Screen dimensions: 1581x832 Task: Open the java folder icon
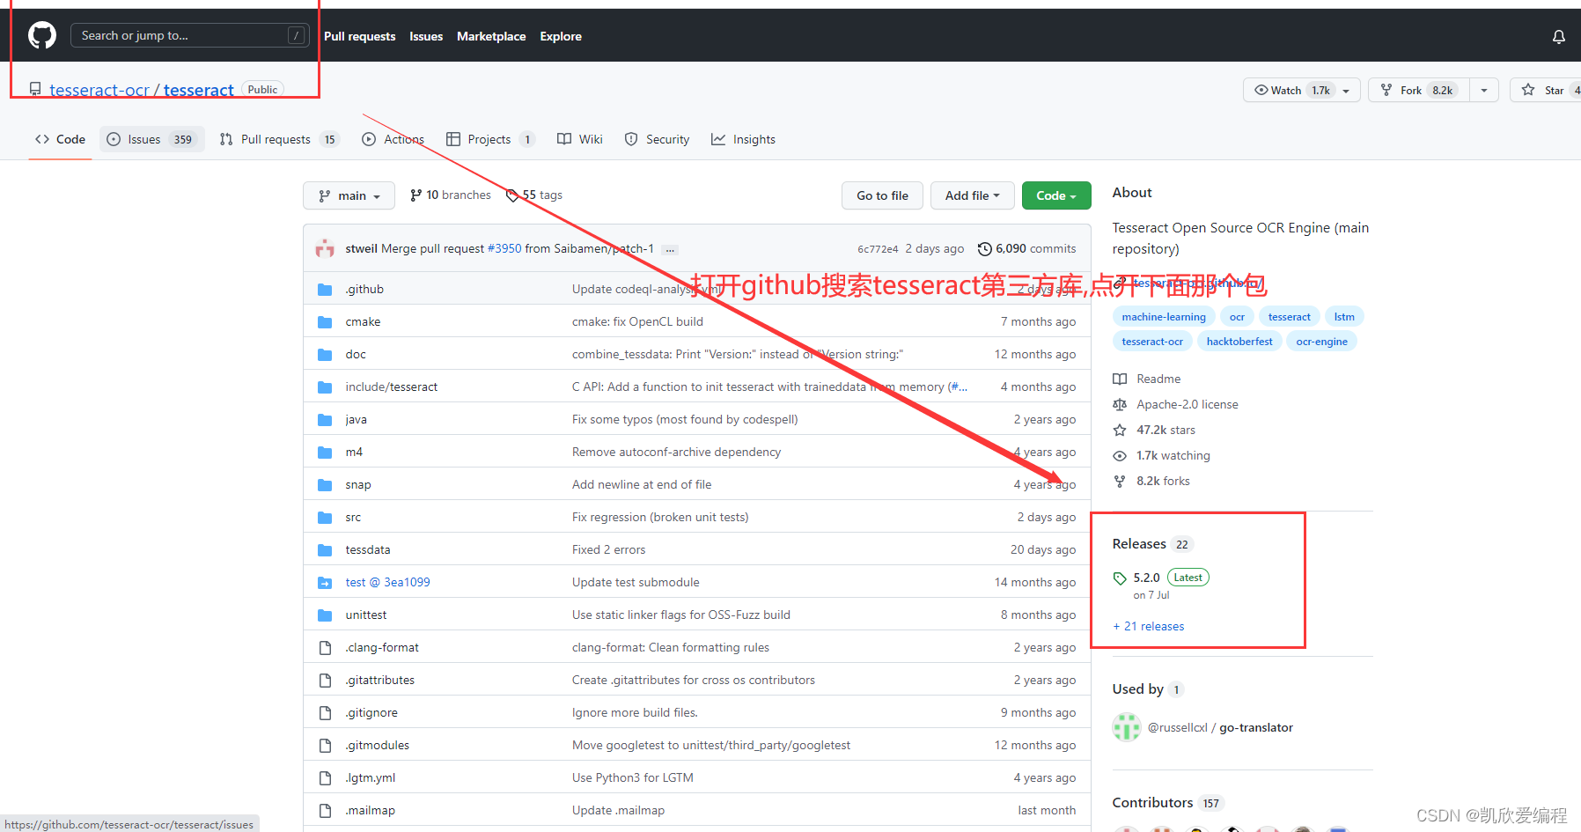325,420
